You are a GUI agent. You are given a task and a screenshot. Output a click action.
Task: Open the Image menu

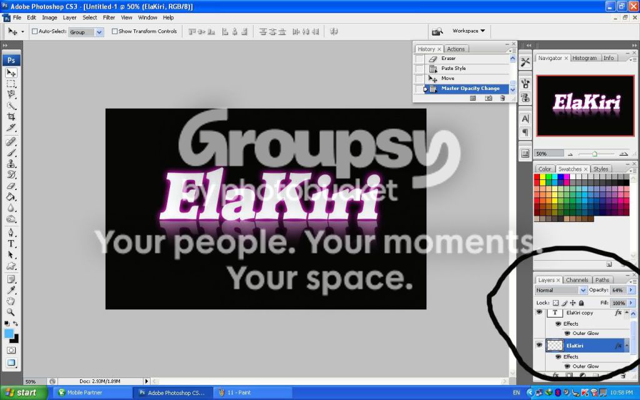click(x=49, y=17)
